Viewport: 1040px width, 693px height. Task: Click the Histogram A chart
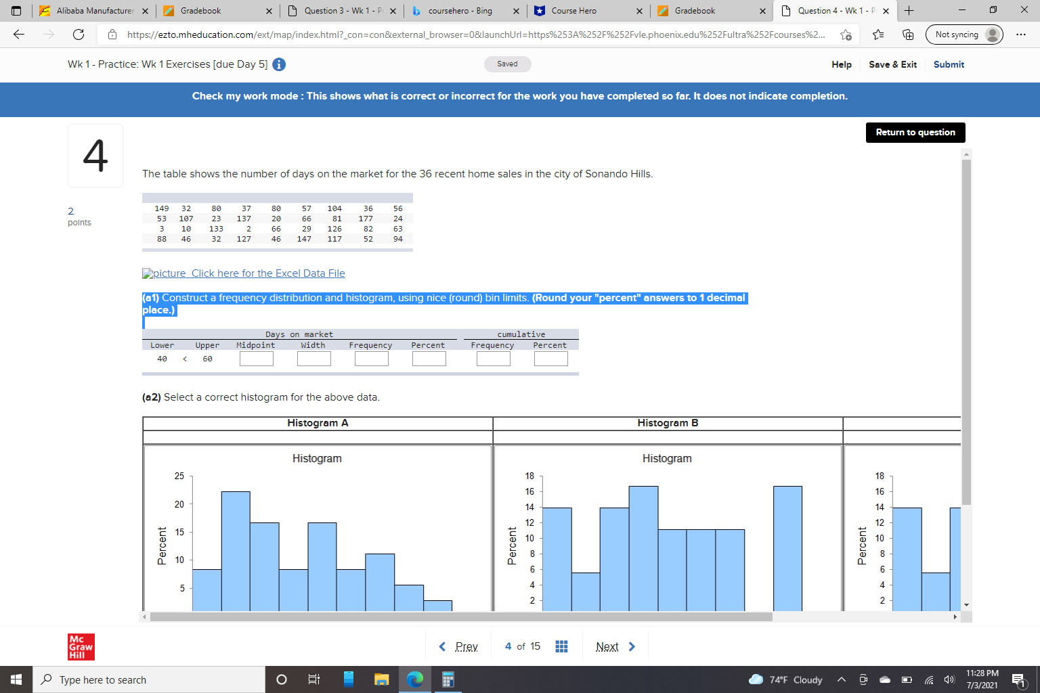(x=318, y=528)
